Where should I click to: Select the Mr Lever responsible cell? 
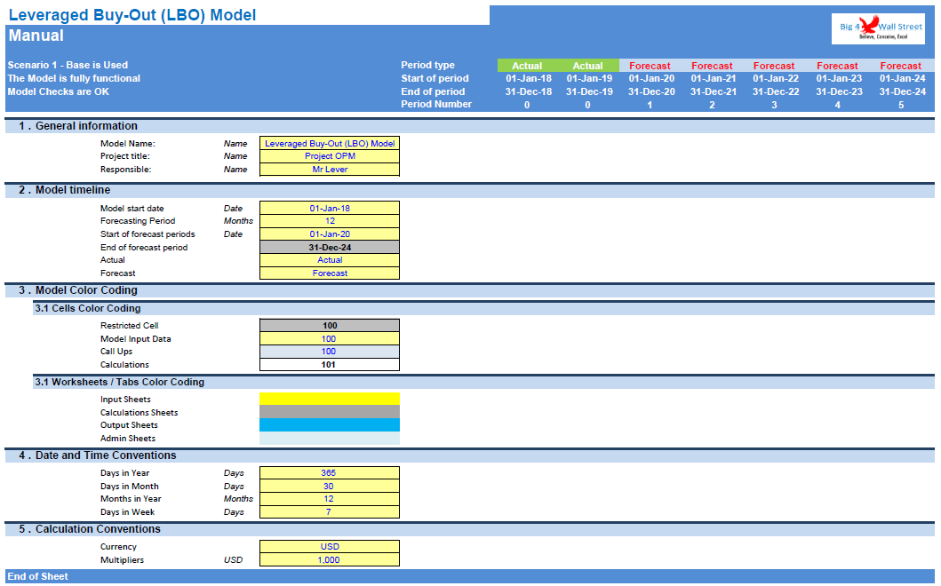click(330, 170)
